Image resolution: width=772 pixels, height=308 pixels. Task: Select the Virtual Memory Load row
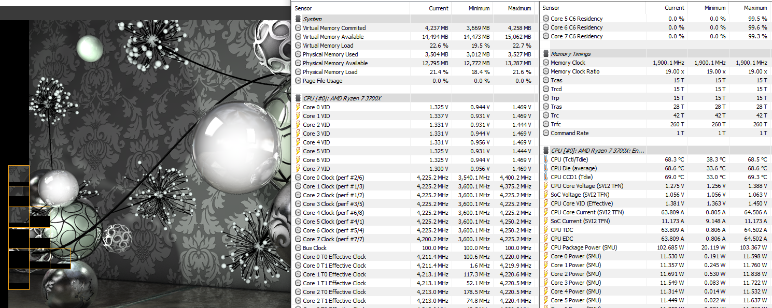point(414,46)
